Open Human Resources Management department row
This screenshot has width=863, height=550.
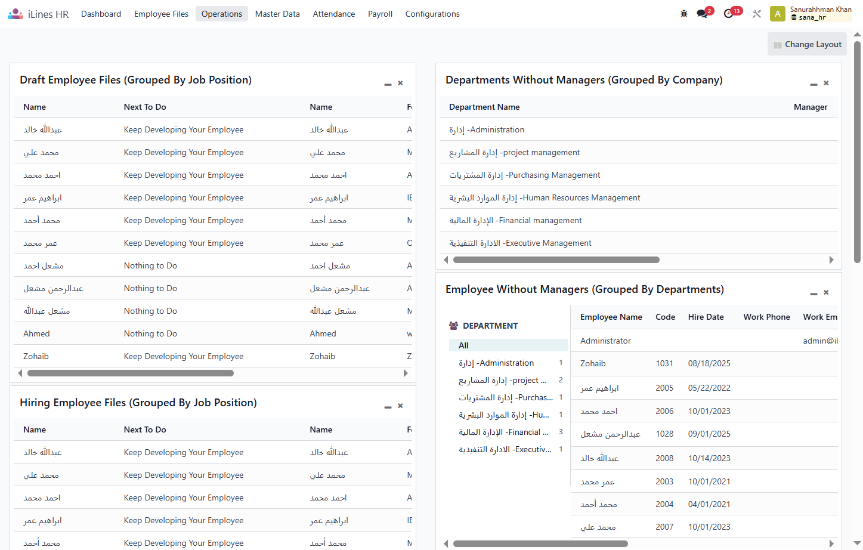click(x=639, y=197)
